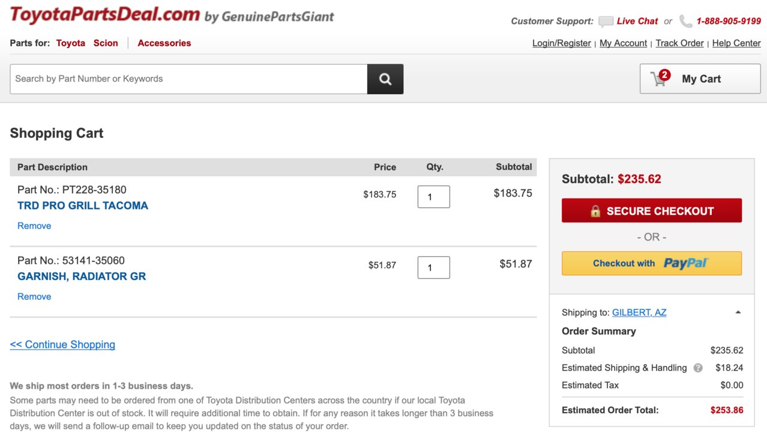
Task: Remove the TRD PRO GRILL TACOMA item
Action: [34, 226]
